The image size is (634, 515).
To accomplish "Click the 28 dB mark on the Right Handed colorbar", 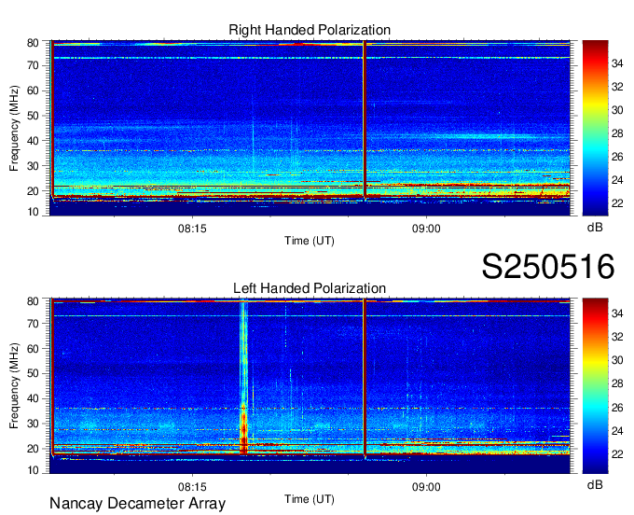I will click(617, 133).
